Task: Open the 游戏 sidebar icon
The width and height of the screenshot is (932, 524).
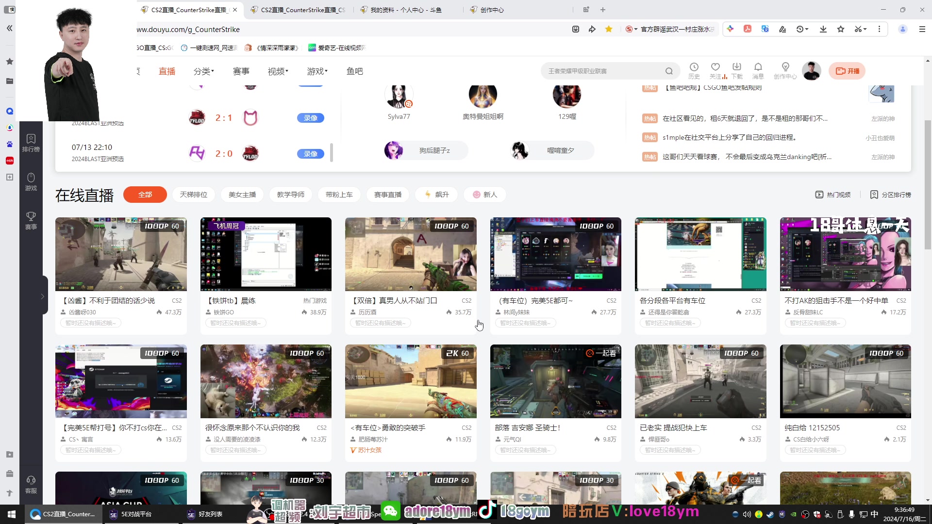Action: click(31, 182)
